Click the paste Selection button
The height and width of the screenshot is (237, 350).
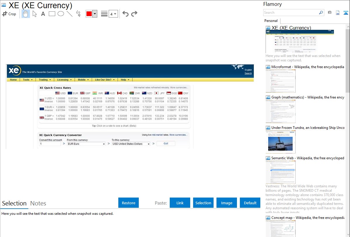203,203
